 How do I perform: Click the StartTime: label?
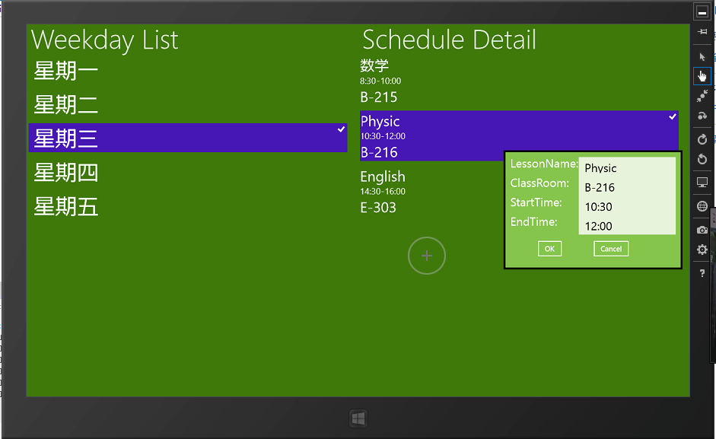point(536,202)
